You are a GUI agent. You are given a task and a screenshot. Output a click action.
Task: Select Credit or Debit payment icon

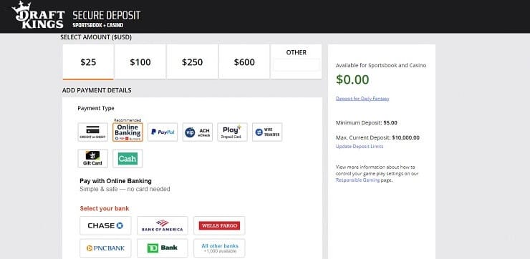click(x=93, y=132)
